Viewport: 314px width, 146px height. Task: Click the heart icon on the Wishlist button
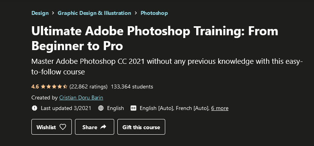(63, 127)
